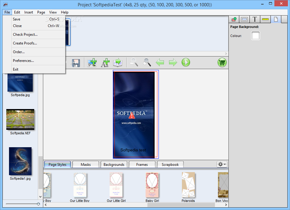Click the warning triangle on the page
Viewport: 290px width, 210px height.
[132, 116]
